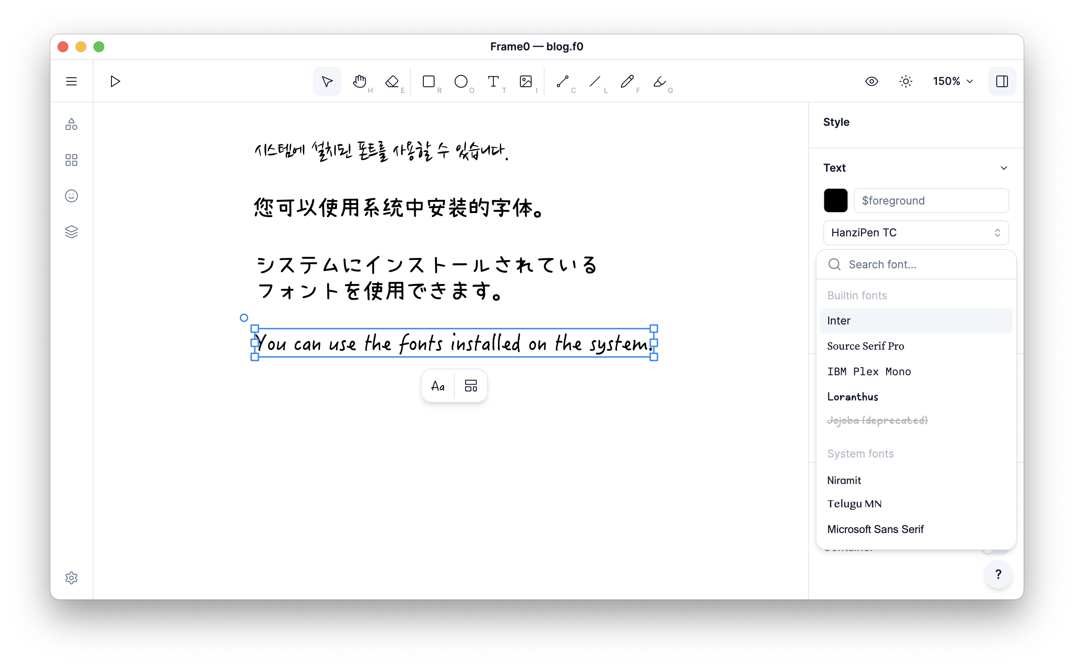The image size is (1074, 666).
Task: Click the help question mark button
Action: tap(998, 574)
